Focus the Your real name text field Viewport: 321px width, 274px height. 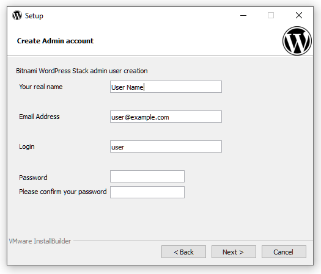point(166,87)
